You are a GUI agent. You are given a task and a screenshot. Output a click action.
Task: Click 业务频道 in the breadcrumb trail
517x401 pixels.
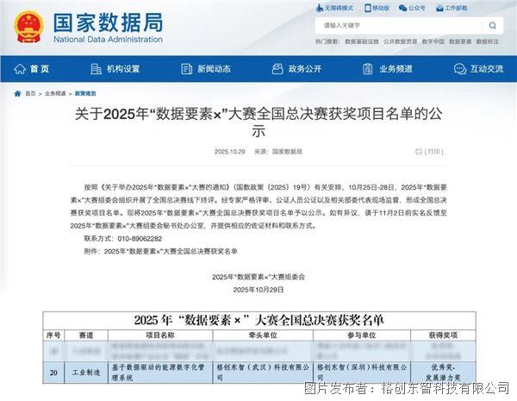pyautogui.click(x=55, y=93)
